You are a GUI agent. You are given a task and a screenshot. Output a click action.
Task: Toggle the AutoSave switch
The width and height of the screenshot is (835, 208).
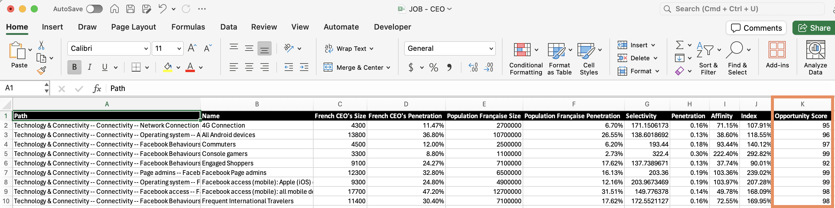coord(94,9)
